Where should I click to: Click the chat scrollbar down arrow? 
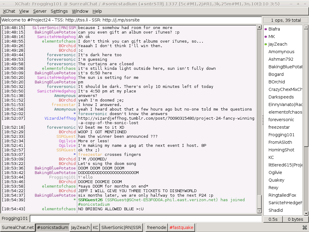pyautogui.click(x=259, y=211)
